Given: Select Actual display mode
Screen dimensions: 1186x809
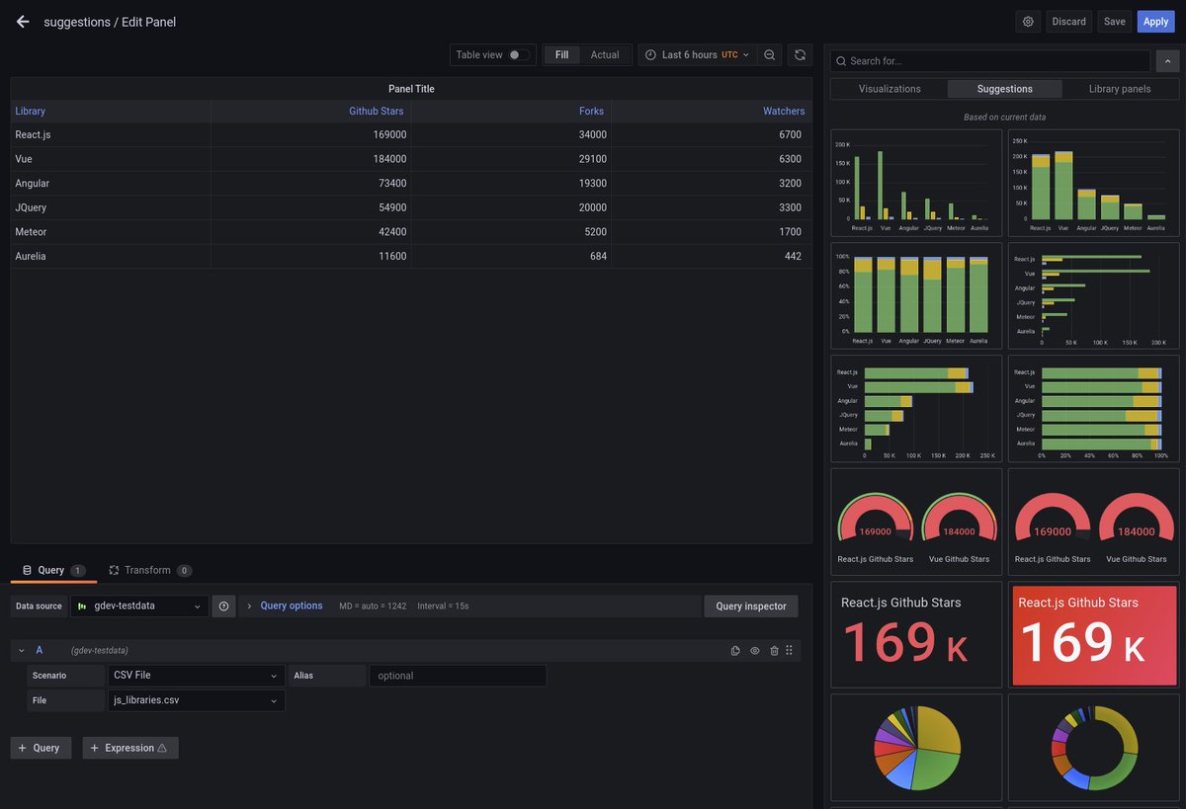Looking at the screenshot, I should tap(605, 55).
